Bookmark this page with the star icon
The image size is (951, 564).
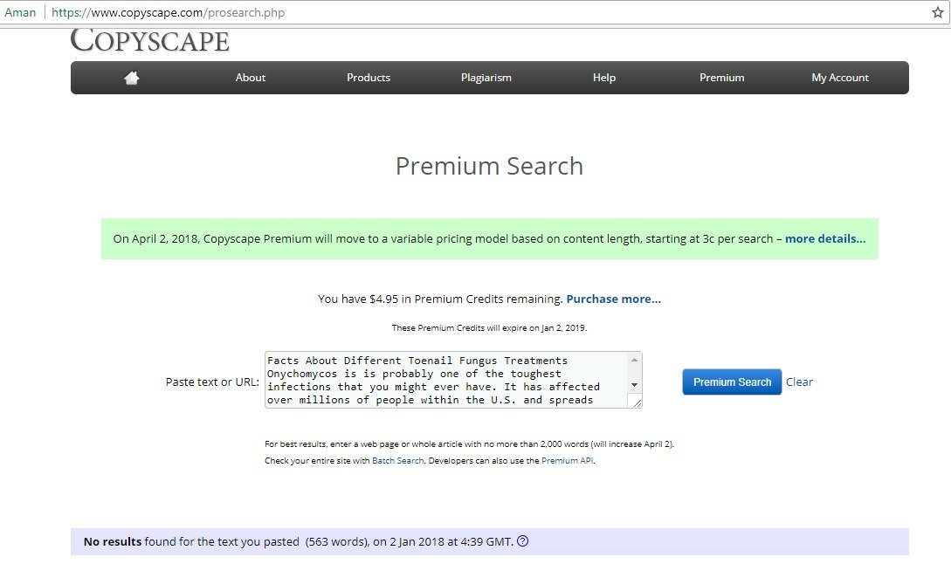point(938,12)
